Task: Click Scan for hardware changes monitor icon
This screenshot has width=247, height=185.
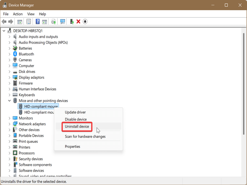Action: pyautogui.click(x=63, y=22)
